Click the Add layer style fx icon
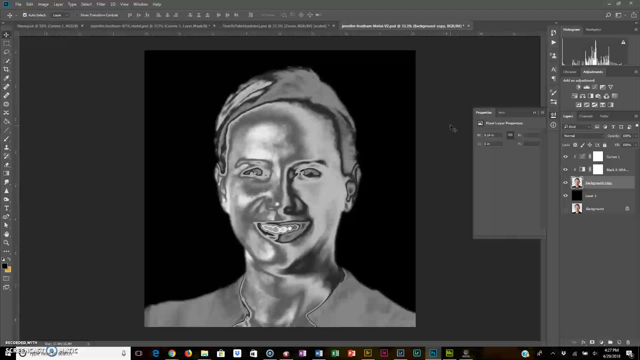The height and width of the screenshot is (360, 640). coord(583,342)
